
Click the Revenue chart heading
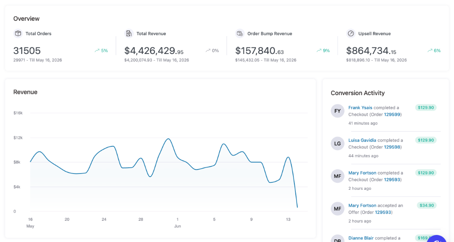coord(25,92)
